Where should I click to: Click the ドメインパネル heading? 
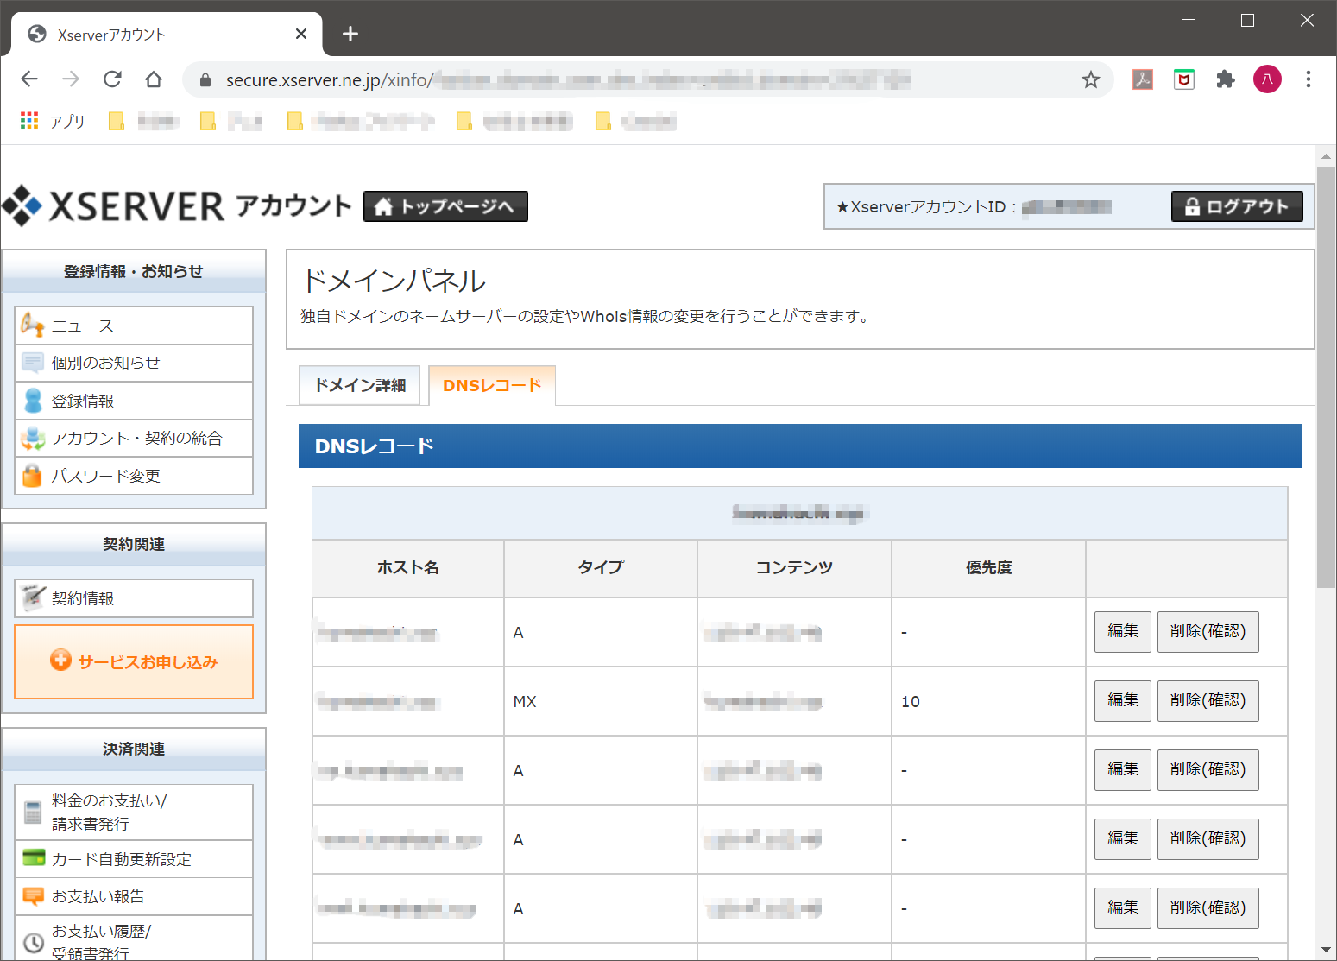[x=394, y=281]
